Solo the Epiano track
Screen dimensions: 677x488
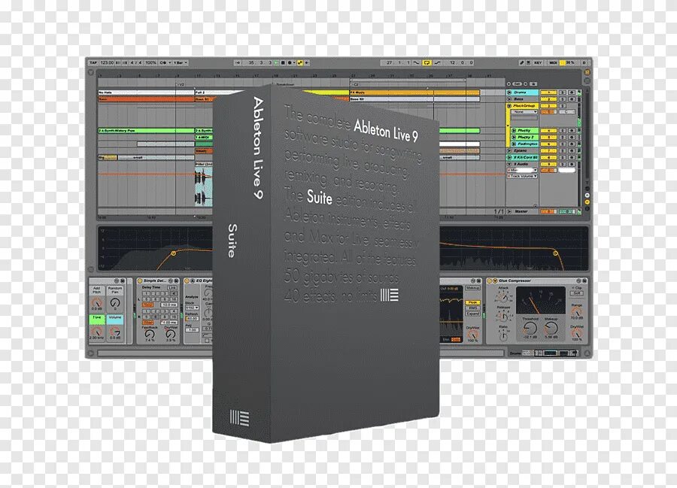coord(563,150)
